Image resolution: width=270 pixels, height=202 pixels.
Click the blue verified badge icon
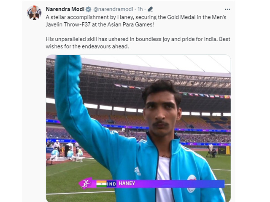[x=89, y=9]
